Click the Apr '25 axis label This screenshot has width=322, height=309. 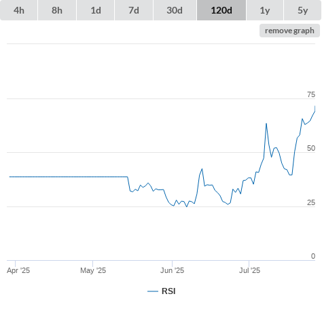point(18,270)
